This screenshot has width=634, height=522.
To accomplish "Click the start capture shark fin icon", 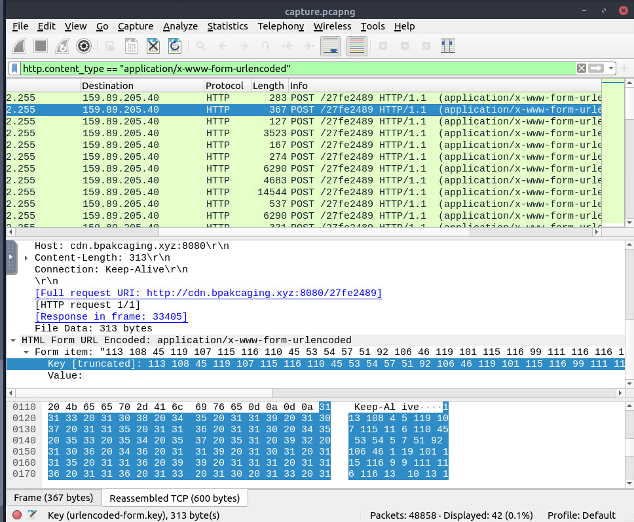I will point(18,46).
